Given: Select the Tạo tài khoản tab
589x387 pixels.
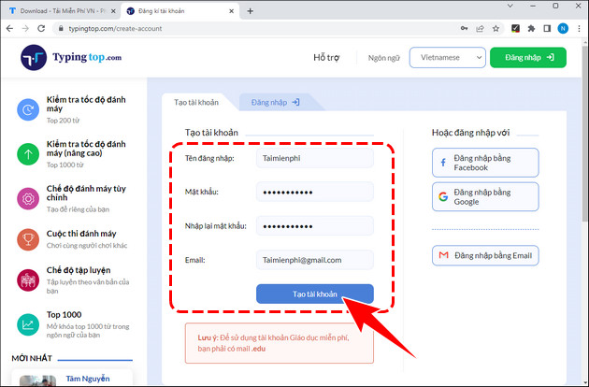Looking at the screenshot, I should [x=197, y=102].
